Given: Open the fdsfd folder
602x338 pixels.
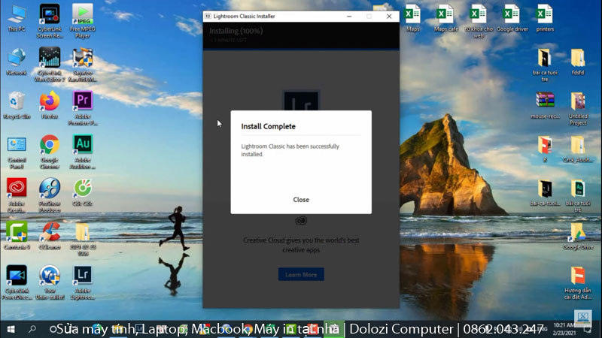Looking at the screenshot, I should 578,58.
